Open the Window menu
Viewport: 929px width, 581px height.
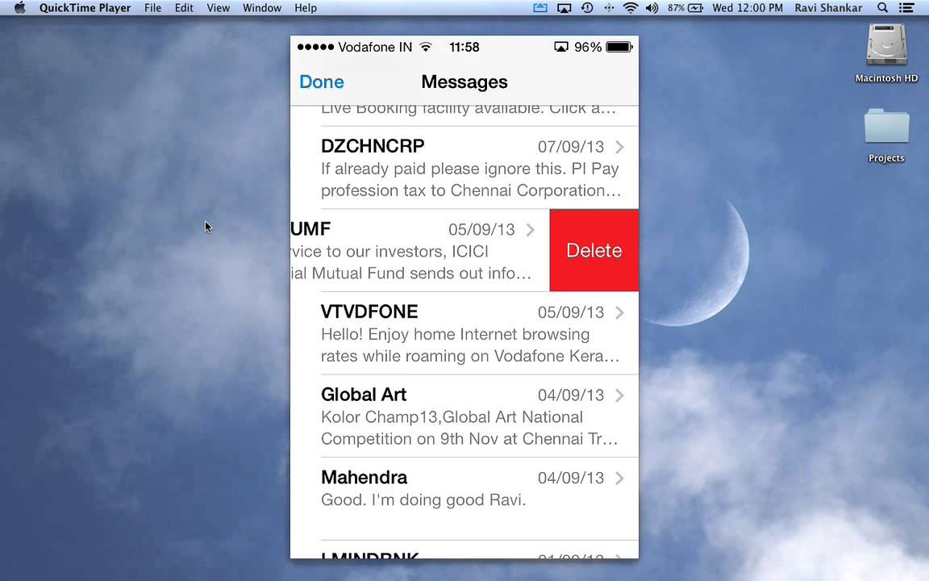[x=262, y=8]
